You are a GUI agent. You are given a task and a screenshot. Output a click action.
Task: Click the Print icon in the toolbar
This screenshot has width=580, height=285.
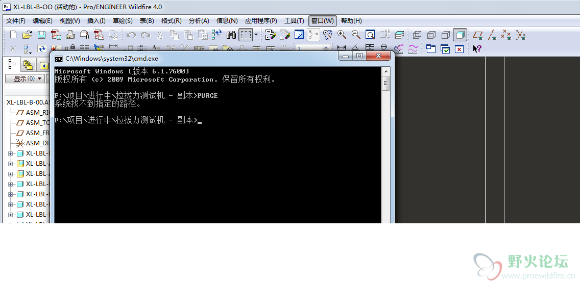click(70, 35)
